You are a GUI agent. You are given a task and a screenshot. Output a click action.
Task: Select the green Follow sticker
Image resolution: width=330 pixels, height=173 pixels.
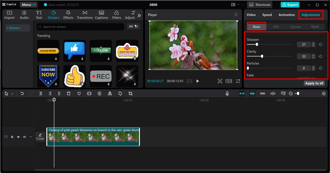[101, 51]
